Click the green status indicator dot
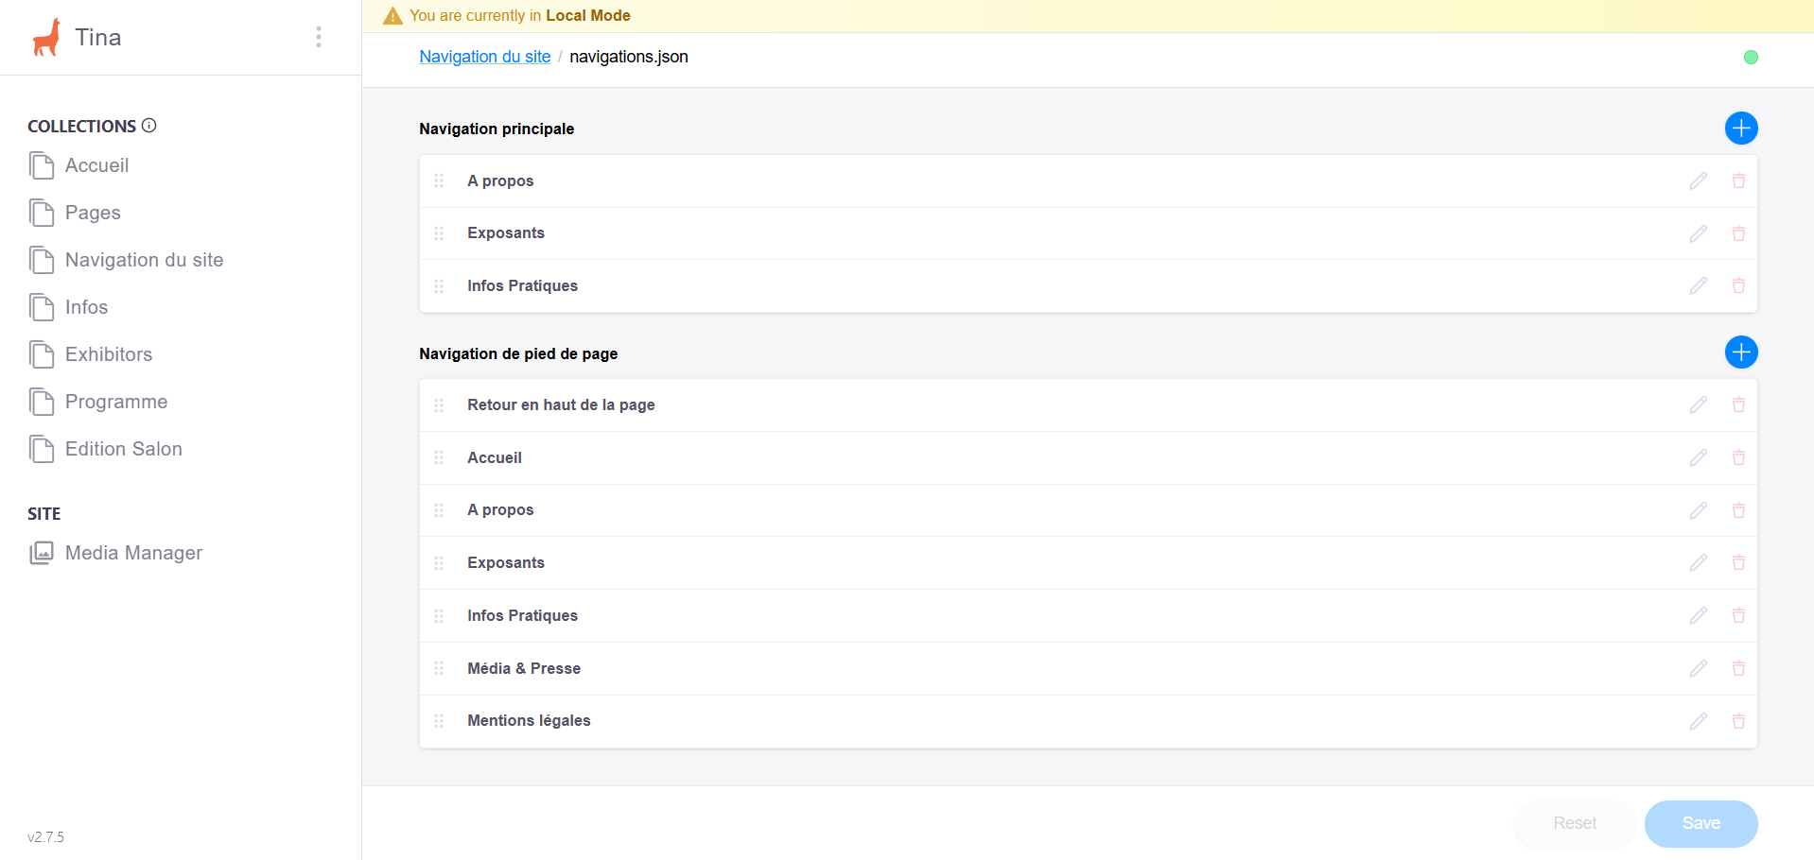1814x860 pixels. click(x=1751, y=58)
